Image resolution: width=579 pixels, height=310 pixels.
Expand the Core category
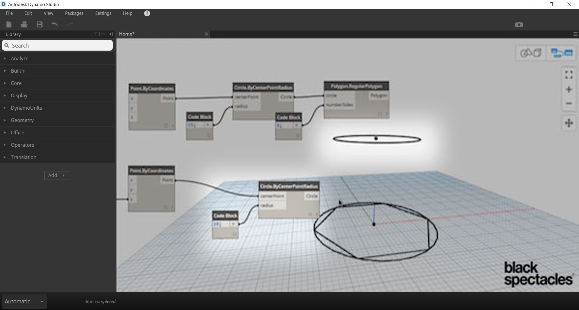[x=16, y=83]
